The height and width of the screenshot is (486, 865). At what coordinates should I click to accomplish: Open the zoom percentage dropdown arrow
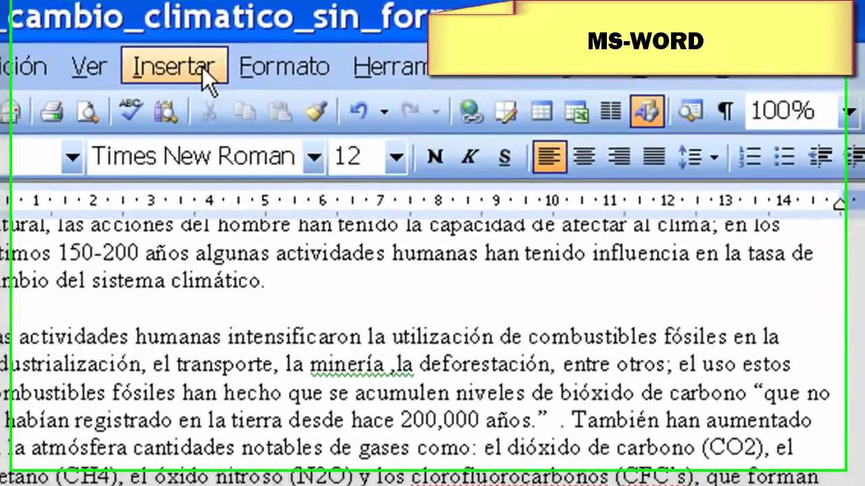pos(849,111)
